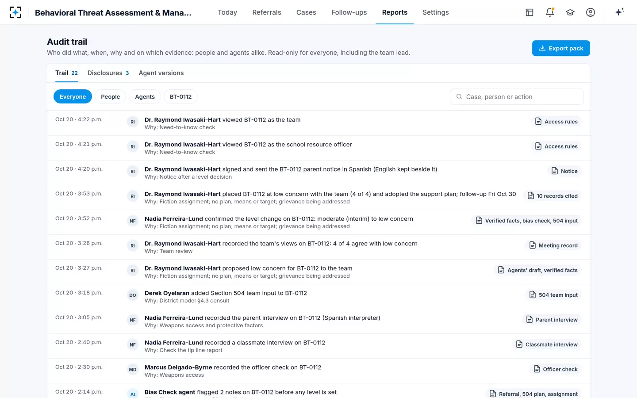Open the Officer check evidence chip

(555, 369)
